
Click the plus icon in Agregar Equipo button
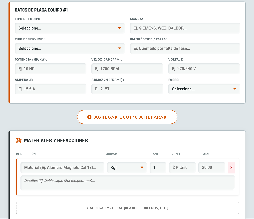pos(89,117)
